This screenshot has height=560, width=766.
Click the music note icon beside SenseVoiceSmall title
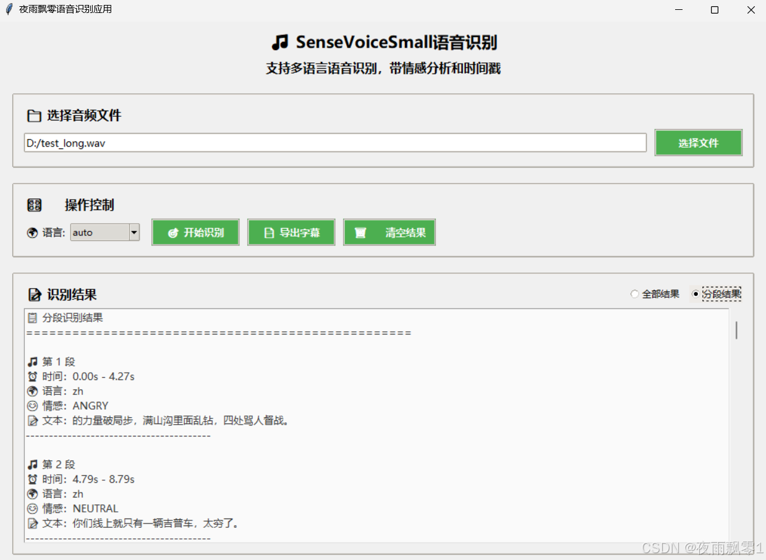[x=280, y=43]
